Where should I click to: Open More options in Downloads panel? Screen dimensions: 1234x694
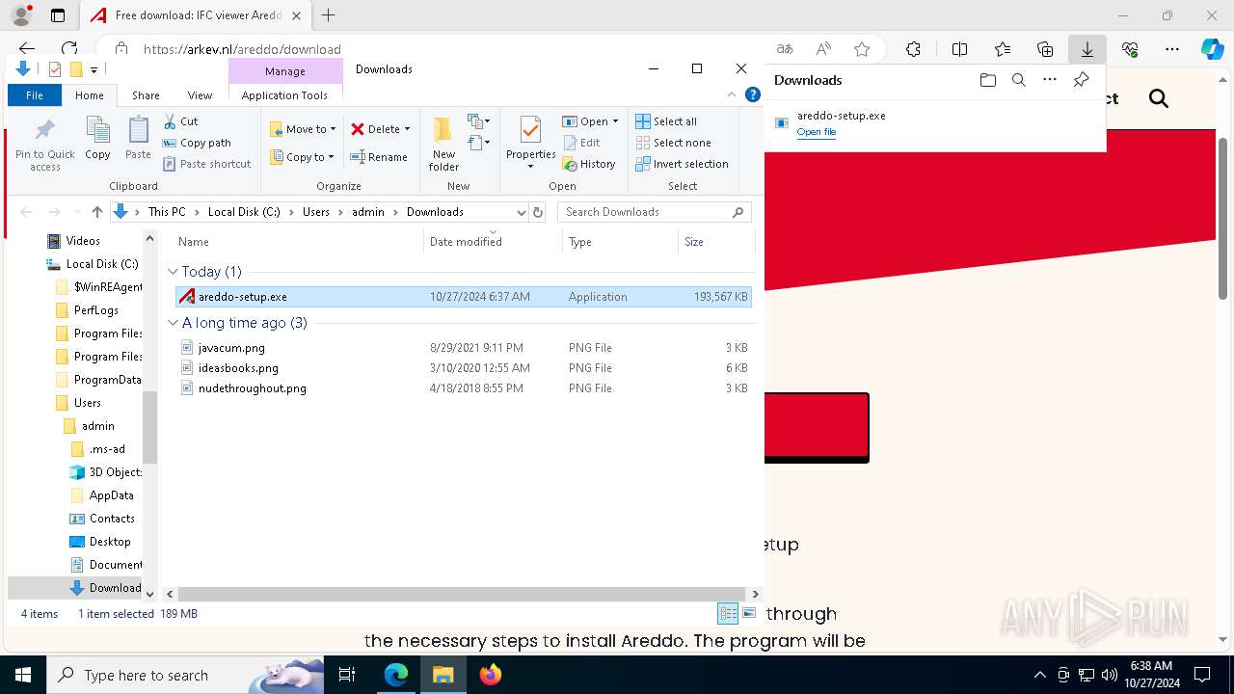(x=1050, y=80)
